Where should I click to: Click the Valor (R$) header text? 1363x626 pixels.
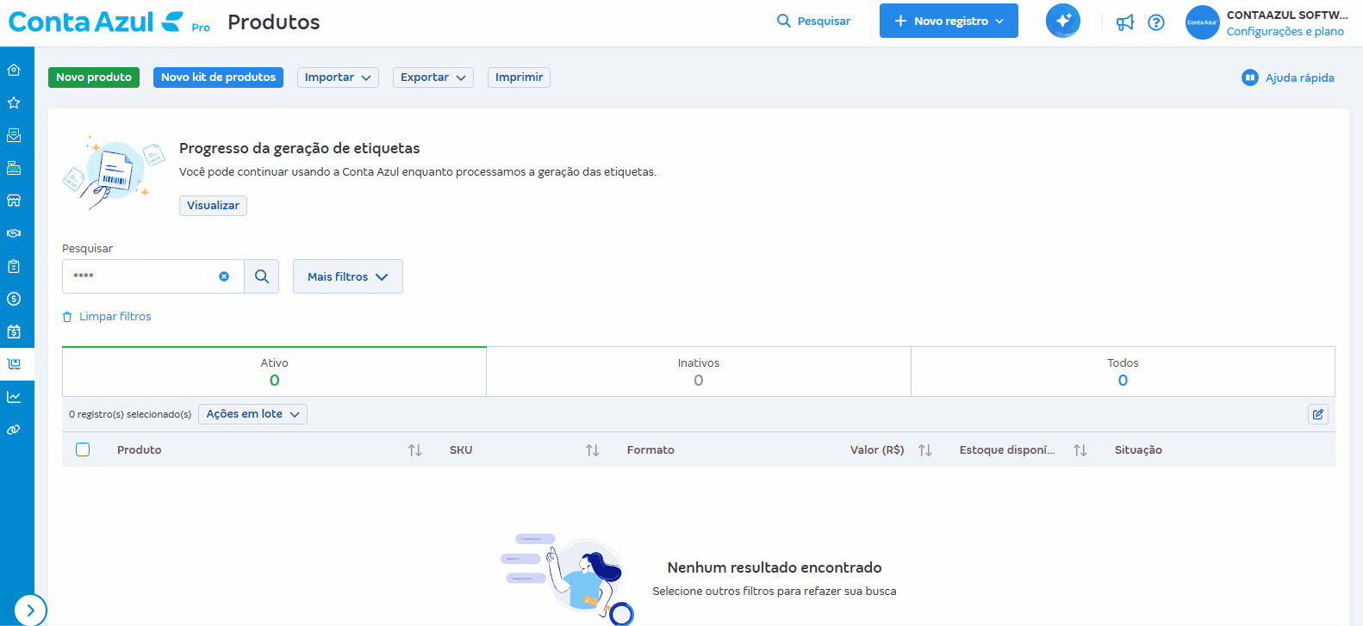coord(877,450)
